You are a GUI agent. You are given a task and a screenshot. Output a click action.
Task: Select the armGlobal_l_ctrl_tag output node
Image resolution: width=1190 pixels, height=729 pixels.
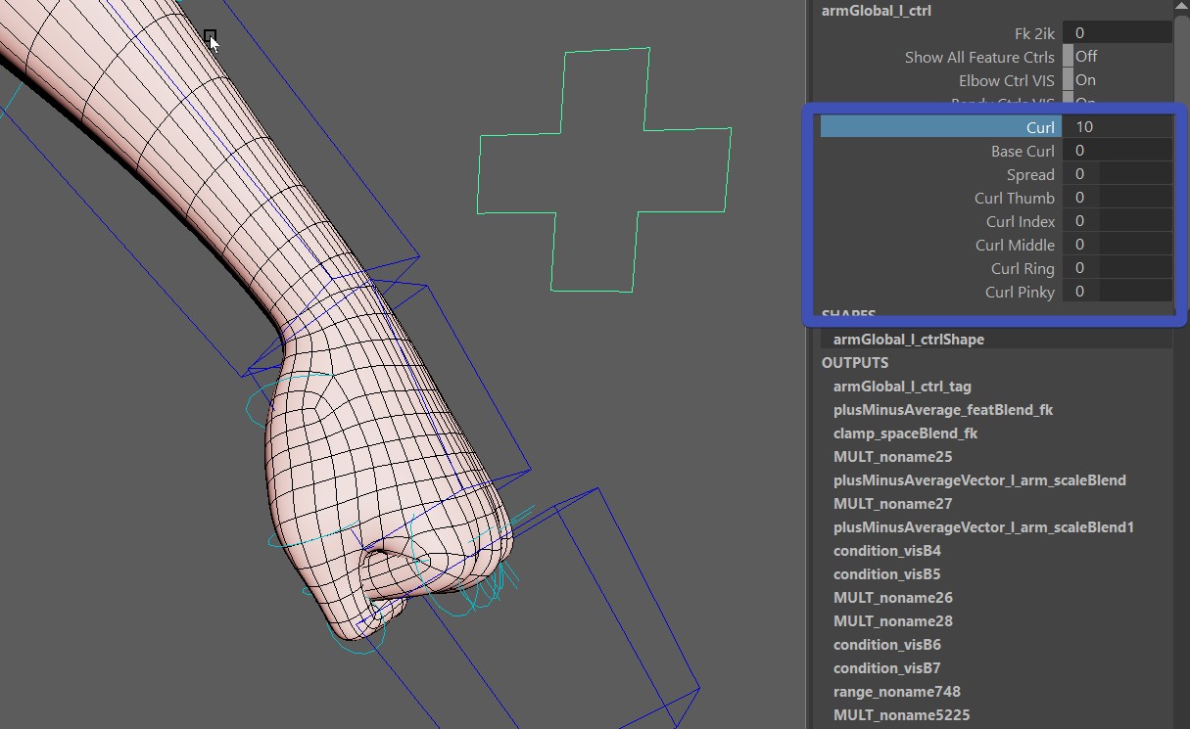901,387
